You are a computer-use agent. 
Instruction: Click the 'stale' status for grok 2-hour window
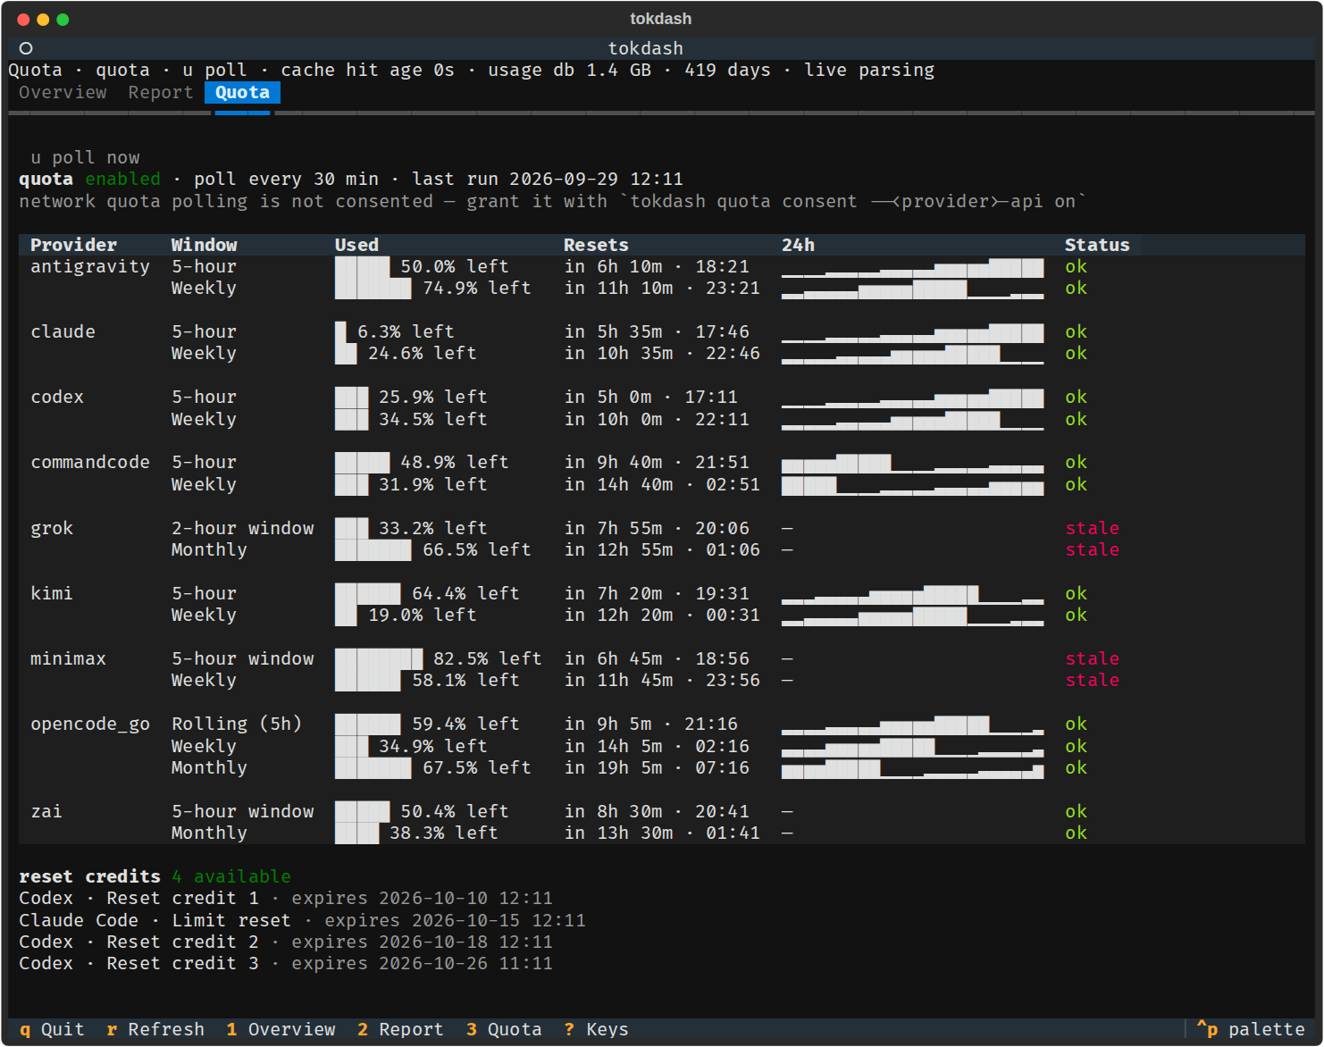(x=1092, y=528)
